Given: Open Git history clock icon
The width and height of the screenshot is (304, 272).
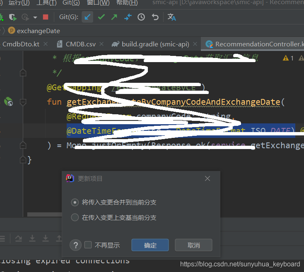Looking at the screenshot, I should [141, 17].
